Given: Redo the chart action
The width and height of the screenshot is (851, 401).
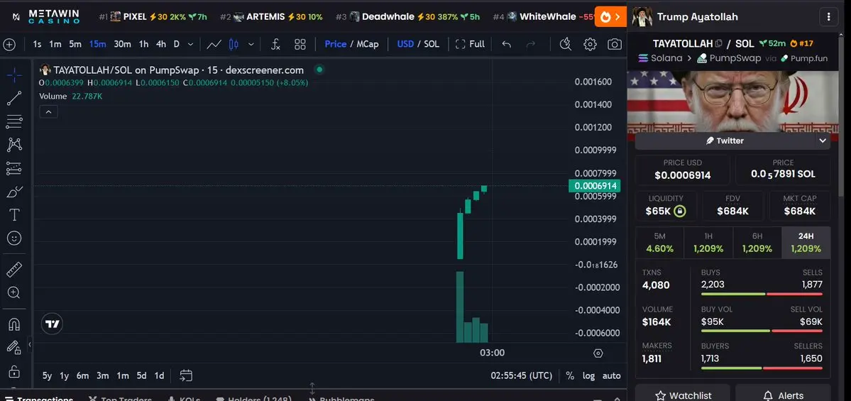Looking at the screenshot, I should [x=531, y=45].
